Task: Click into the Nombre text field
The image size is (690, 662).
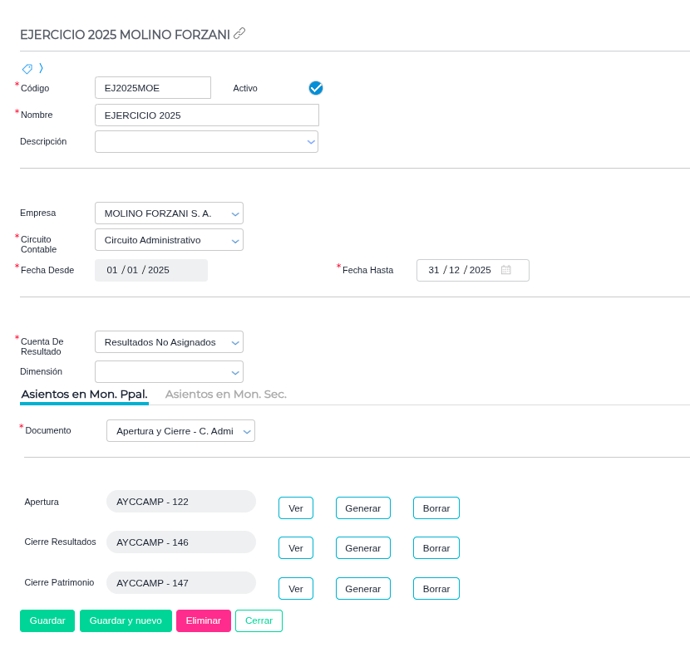Action: (x=206, y=115)
